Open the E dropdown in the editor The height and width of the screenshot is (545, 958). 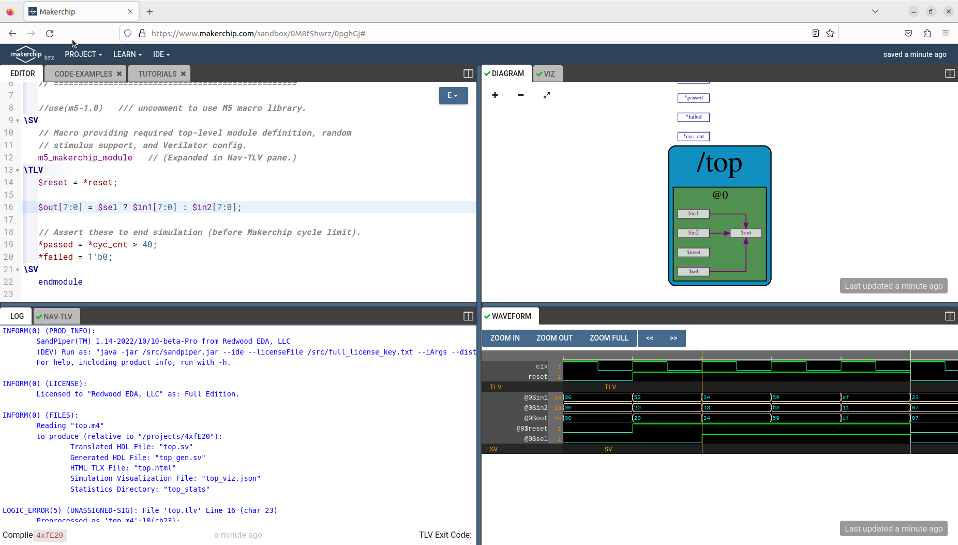click(x=453, y=95)
